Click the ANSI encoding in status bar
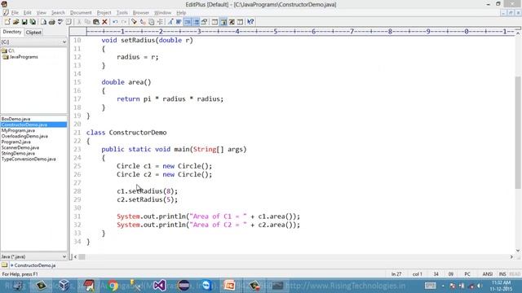522x293 pixels. pyautogui.click(x=488, y=274)
